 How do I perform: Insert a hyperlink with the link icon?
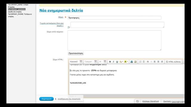[132, 62]
